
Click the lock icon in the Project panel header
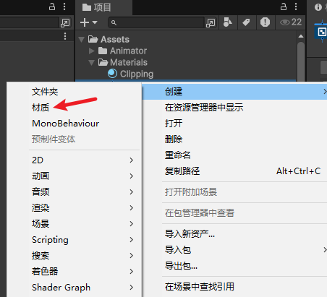click(284, 7)
